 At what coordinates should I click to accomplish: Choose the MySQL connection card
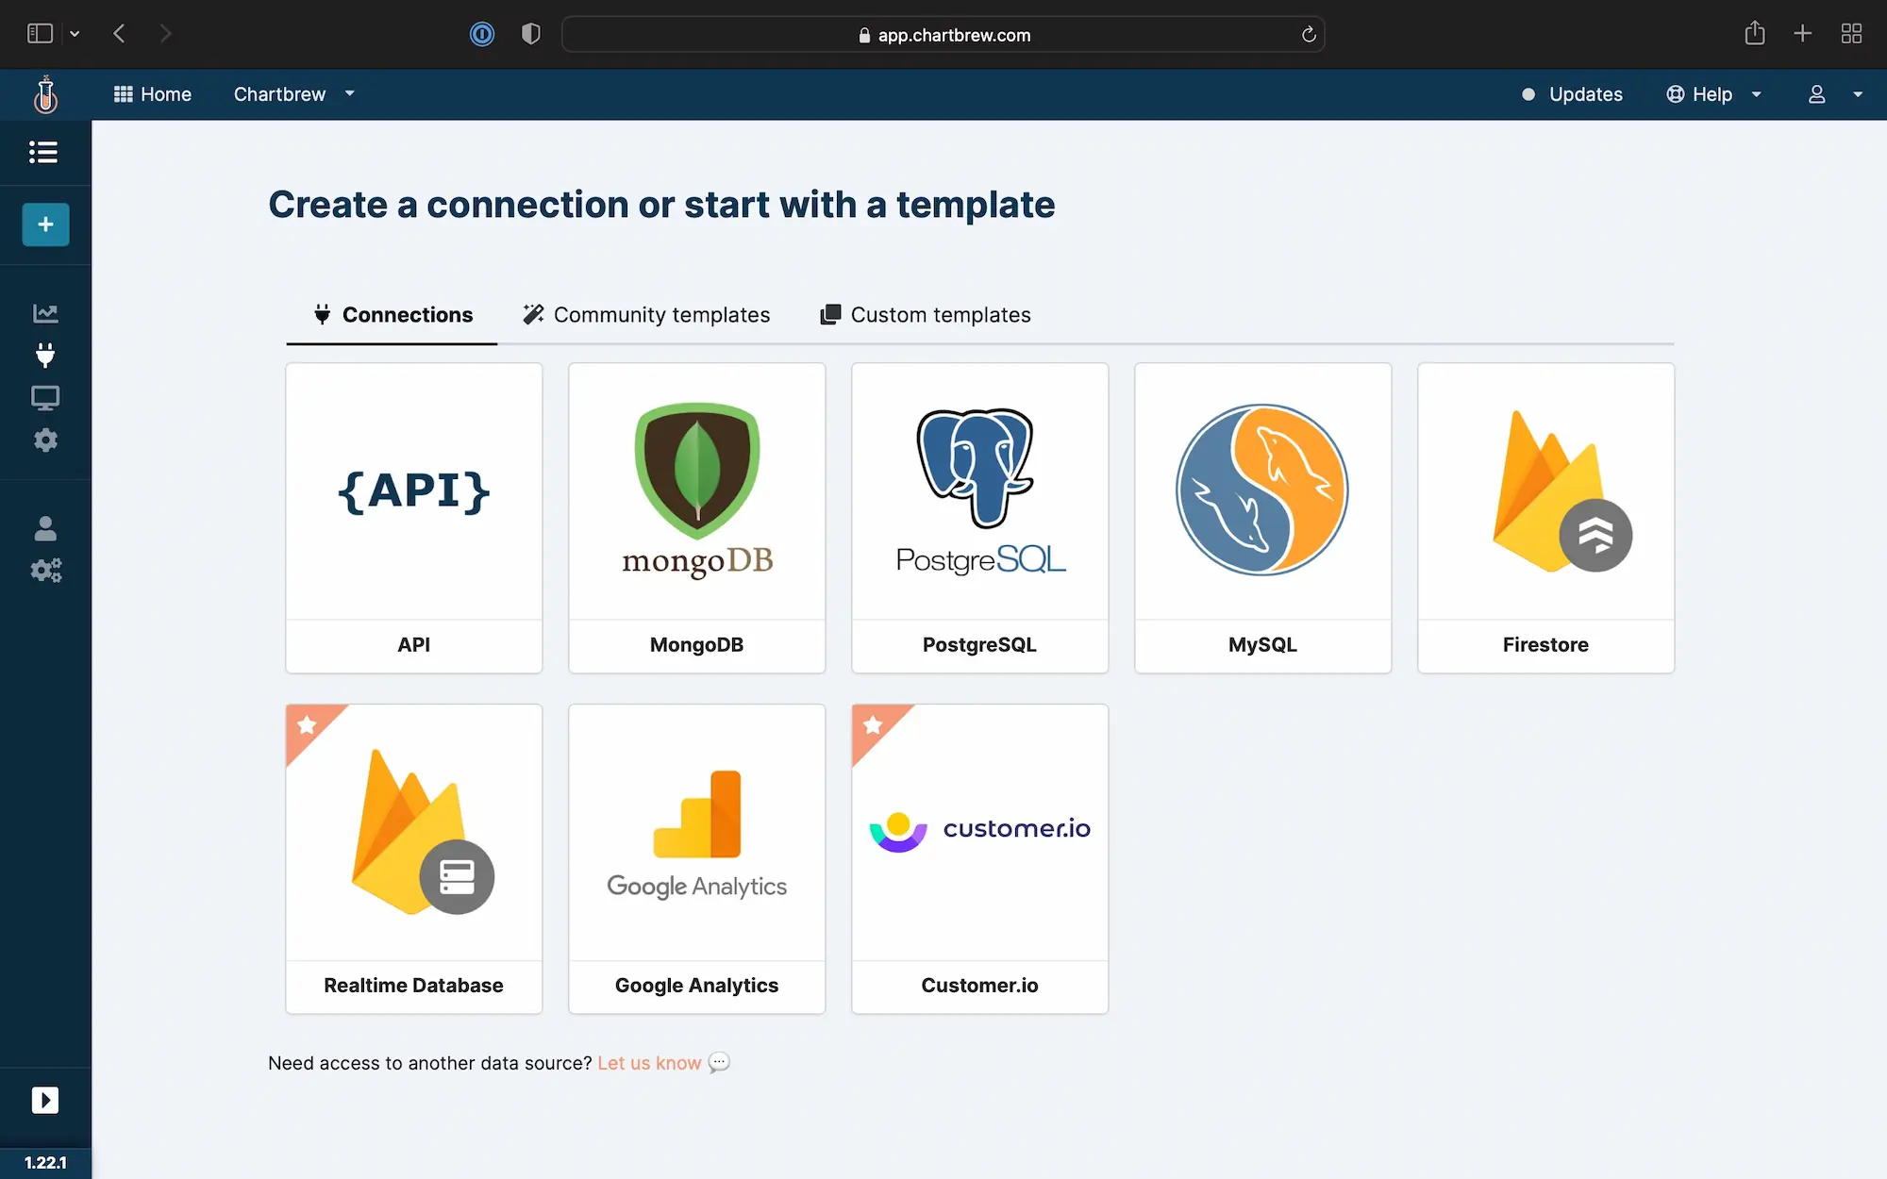(x=1263, y=518)
